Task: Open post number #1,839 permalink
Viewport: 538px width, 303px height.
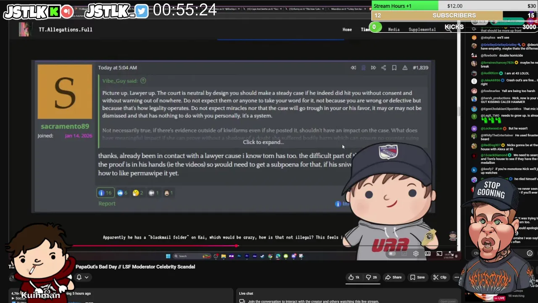Action: coord(420,68)
